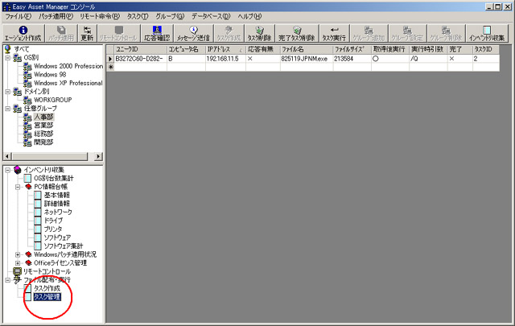Image resolution: width=515 pixels, height=326 pixels.
Task: Sort by the IPアドレス column header
Action: 225,49
